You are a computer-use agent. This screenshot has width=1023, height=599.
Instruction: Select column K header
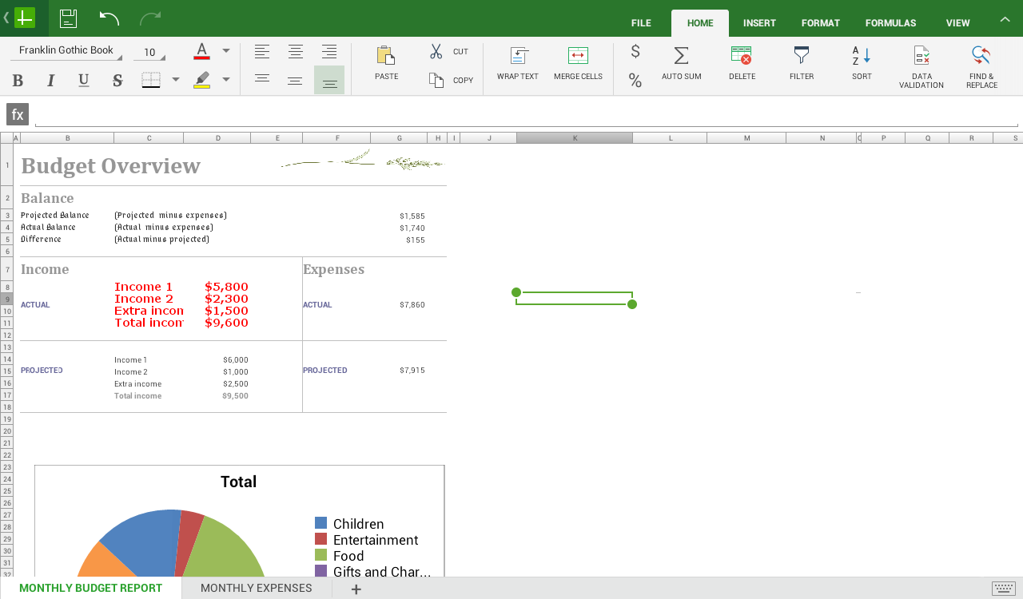[575, 138]
